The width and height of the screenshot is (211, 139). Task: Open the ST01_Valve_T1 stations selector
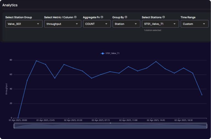click(160, 24)
